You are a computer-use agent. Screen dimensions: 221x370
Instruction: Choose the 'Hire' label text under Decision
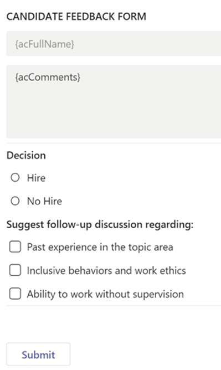click(36, 178)
